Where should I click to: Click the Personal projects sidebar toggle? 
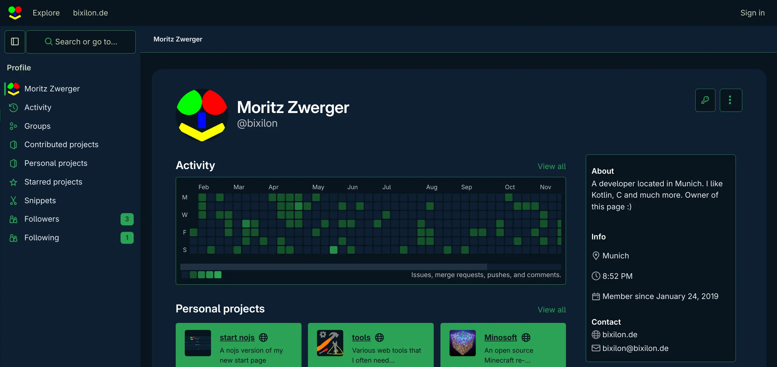(x=56, y=163)
